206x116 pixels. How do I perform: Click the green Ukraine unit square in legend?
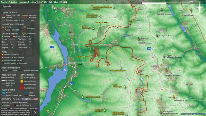tap(3, 36)
